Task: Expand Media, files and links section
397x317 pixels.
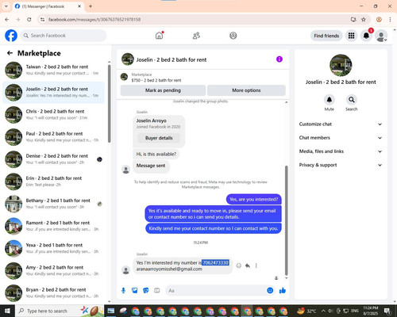Action: [x=341, y=151]
